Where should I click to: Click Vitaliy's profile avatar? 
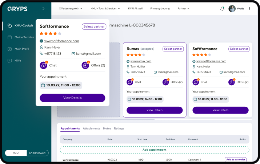pos(232,9)
